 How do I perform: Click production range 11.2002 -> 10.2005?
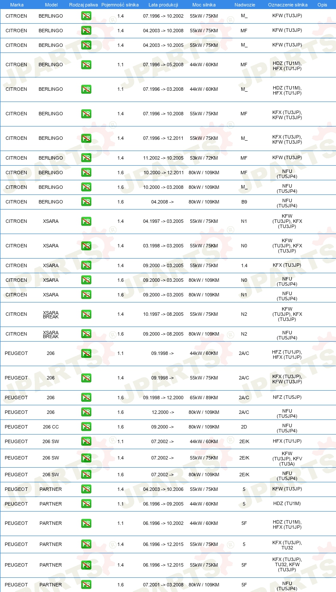pyautogui.click(x=163, y=158)
